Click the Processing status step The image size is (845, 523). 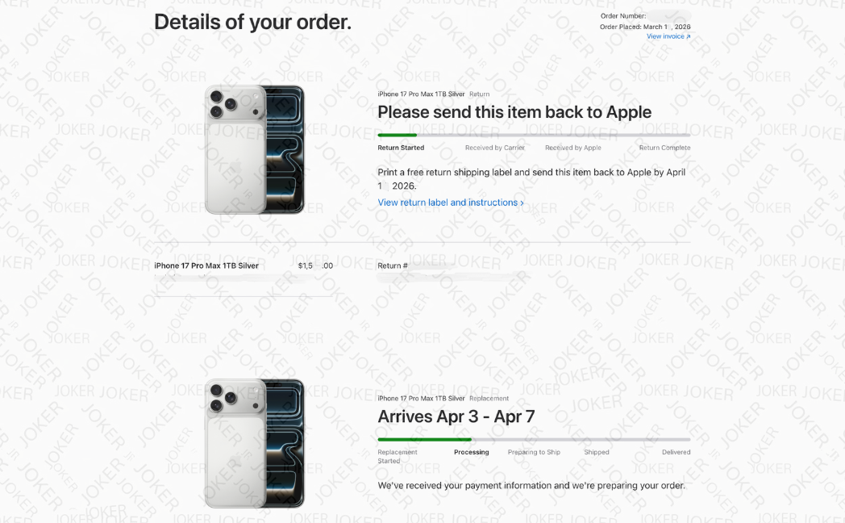click(472, 452)
